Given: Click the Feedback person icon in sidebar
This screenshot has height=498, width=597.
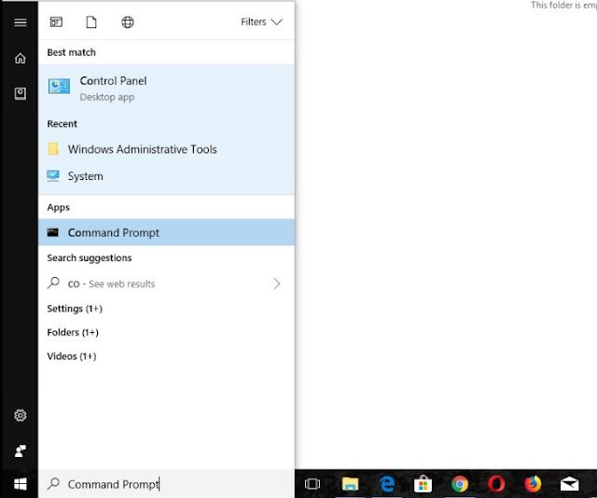Looking at the screenshot, I should [x=21, y=450].
